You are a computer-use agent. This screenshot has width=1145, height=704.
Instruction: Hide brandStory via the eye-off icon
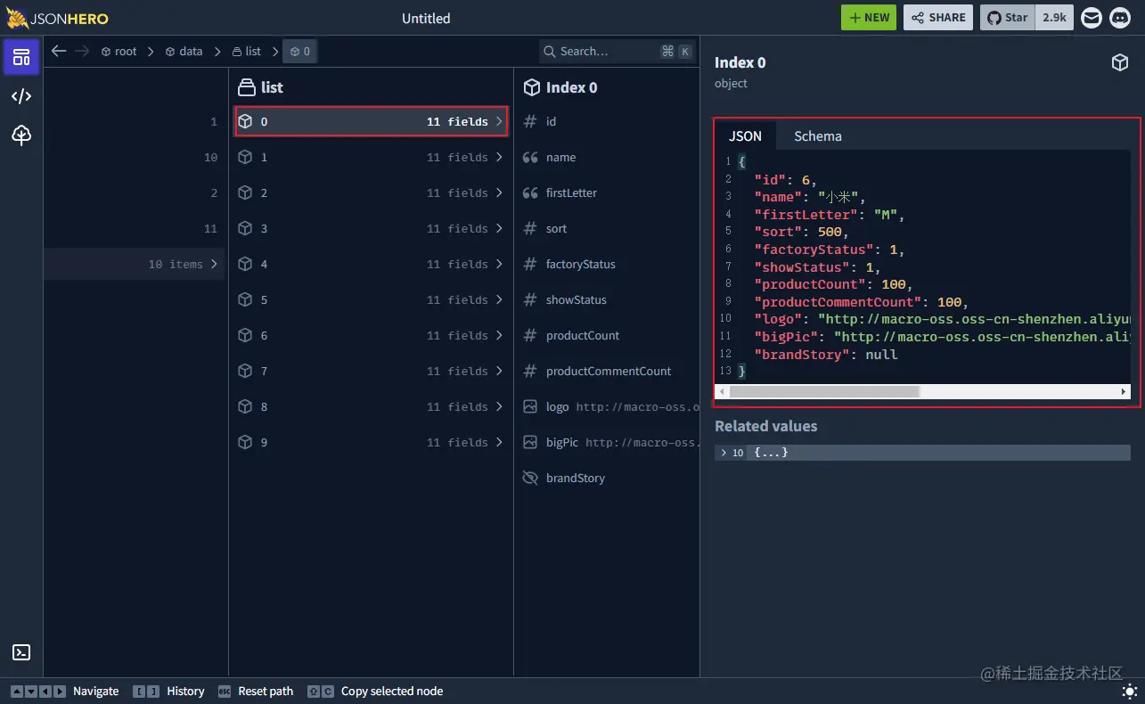[531, 478]
